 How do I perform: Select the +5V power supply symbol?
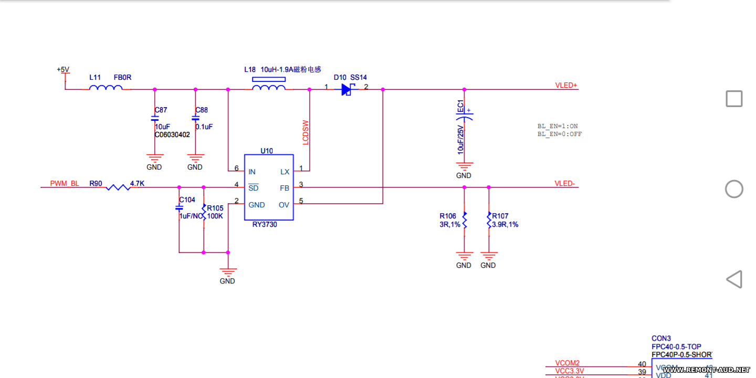[64, 70]
